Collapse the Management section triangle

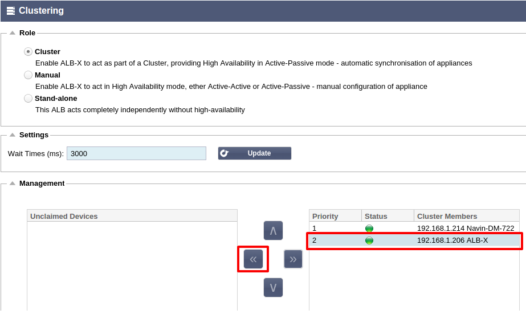click(13, 183)
